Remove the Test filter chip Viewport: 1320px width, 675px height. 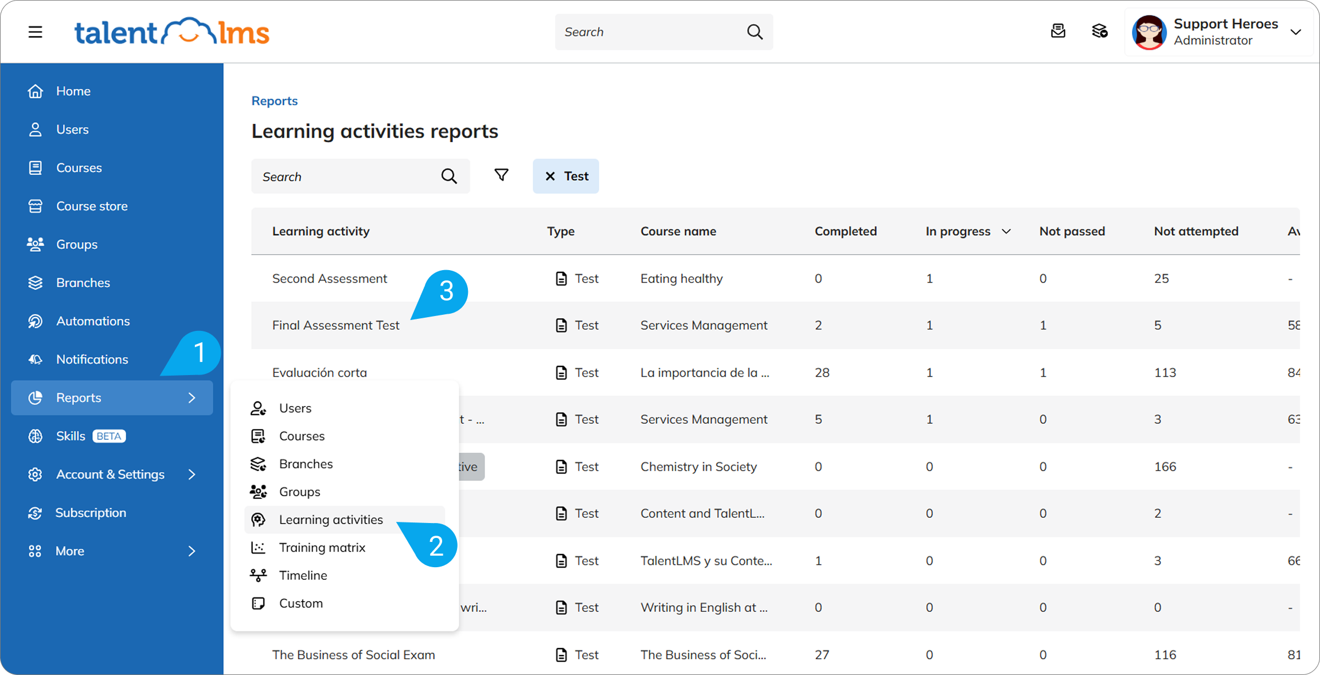pos(550,176)
